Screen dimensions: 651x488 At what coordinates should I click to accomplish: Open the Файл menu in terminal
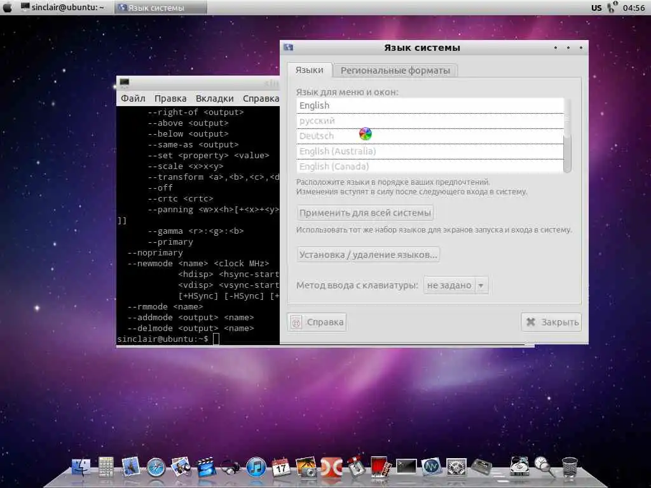[133, 98]
